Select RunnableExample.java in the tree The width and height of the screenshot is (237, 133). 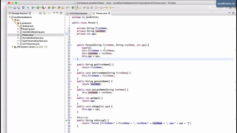point(33,38)
